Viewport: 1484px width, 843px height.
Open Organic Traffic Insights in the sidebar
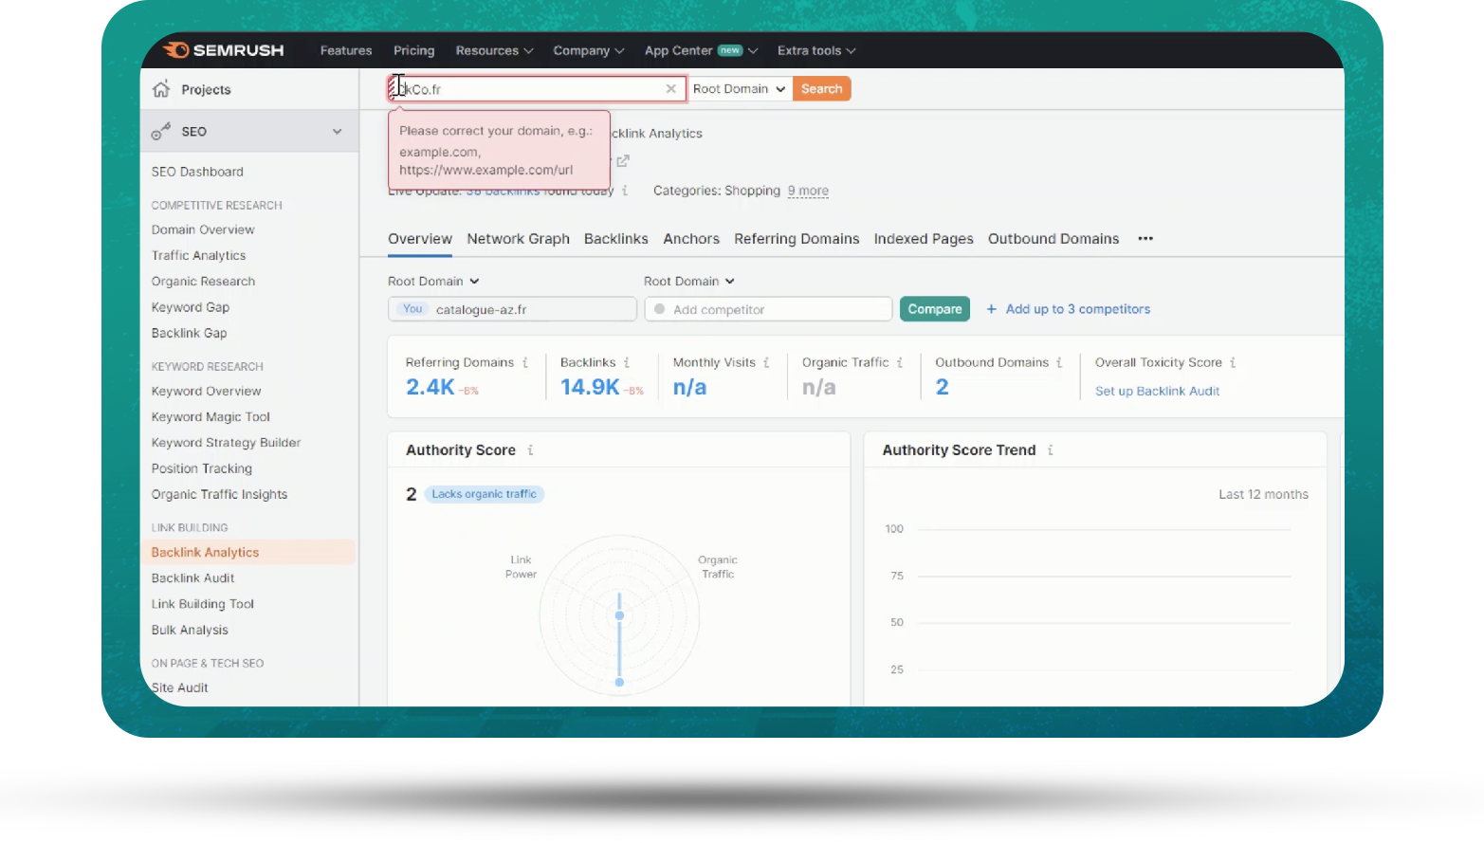(x=219, y=494)
